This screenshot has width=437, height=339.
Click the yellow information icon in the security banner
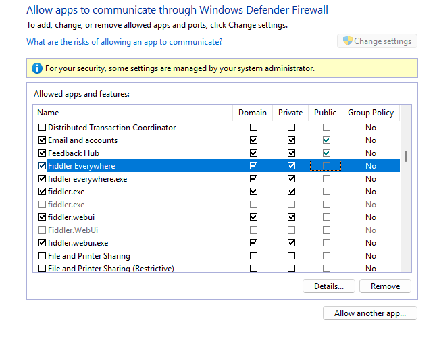(x=36, y=68)
